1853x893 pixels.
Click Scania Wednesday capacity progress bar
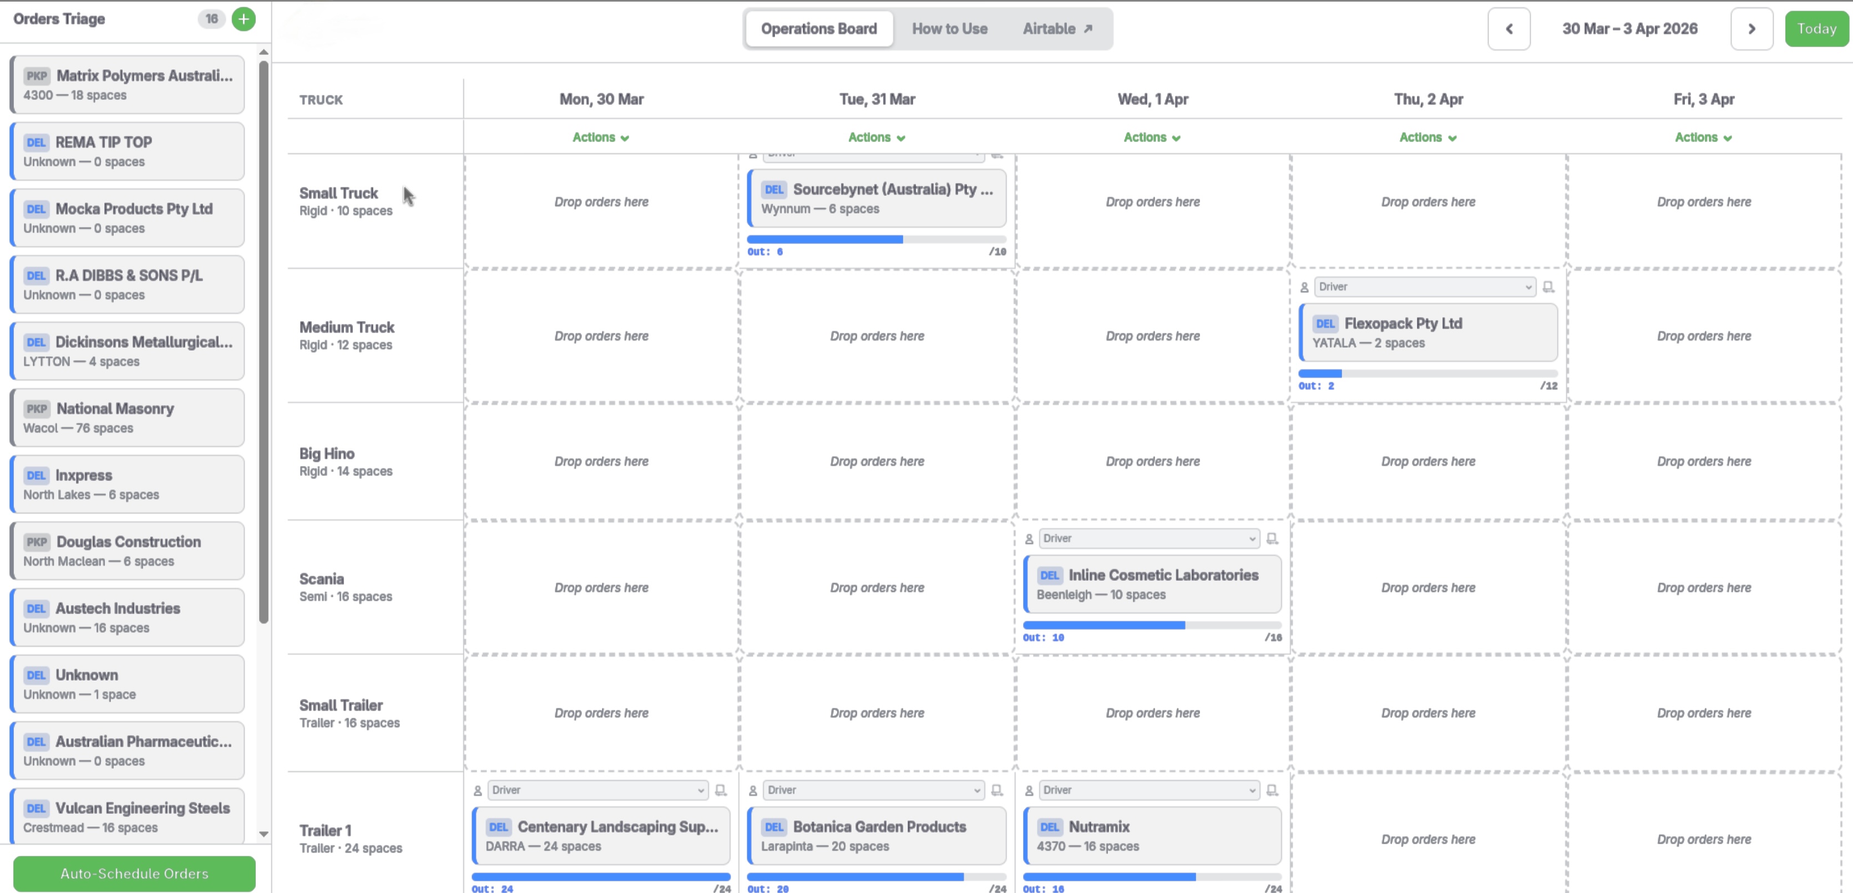1152,626
